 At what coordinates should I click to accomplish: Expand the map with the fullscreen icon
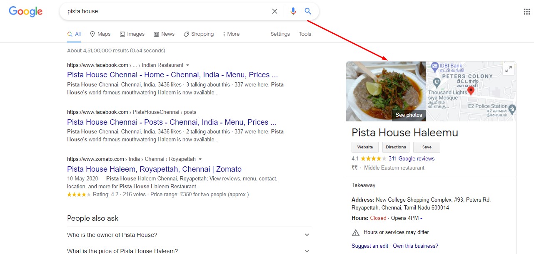[x=508, y=69]
